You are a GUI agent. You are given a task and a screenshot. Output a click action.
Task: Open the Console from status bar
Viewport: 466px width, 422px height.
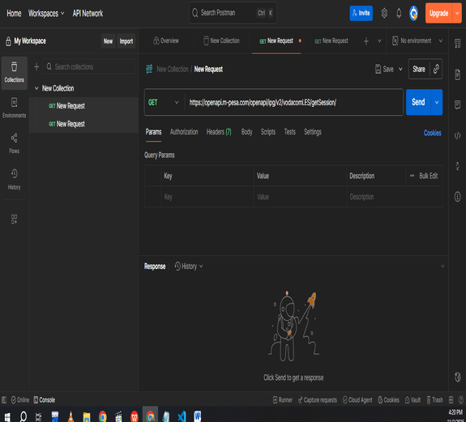tap(45, 400)
